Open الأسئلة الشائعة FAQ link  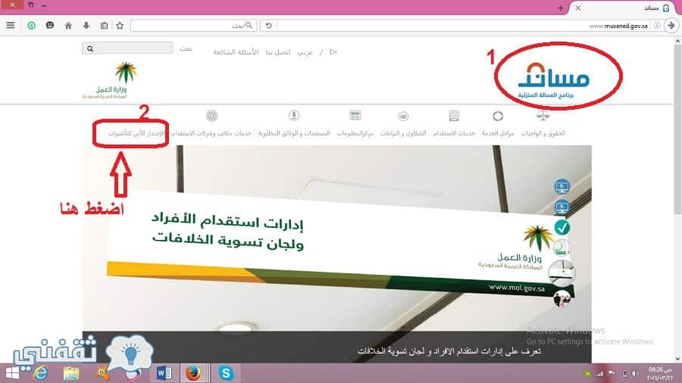point(236,52)
